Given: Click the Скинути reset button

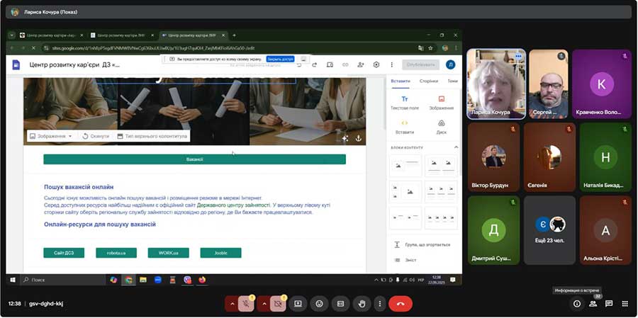Looking at the screenshot, I should point(96,136).
